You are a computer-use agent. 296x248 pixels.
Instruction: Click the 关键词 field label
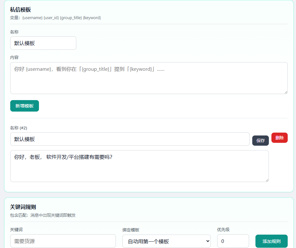point(16,230)
